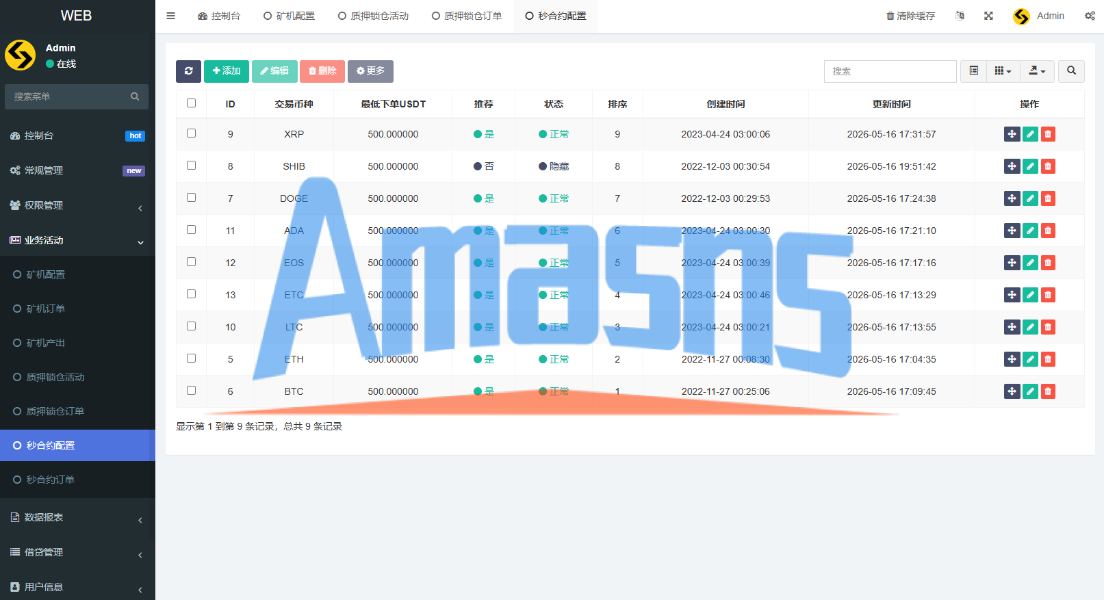Click the 是 recommend toggle in XRP row
Screen dimensions: 1104x600
tap(484, 134)
